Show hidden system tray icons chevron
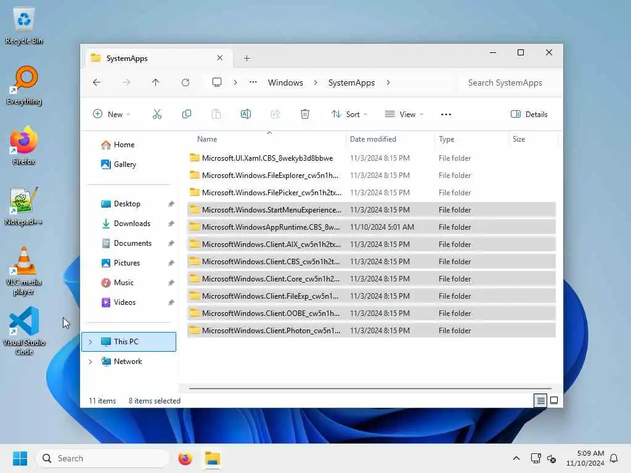Image resolution: width=631 pixels, height=473 pixels. tap(516, 458)
